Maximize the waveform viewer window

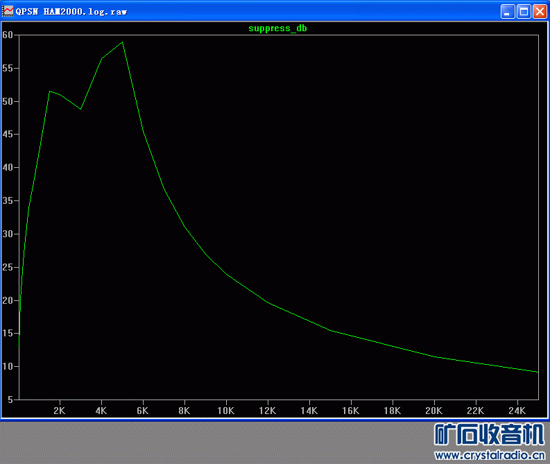[524, 11]
